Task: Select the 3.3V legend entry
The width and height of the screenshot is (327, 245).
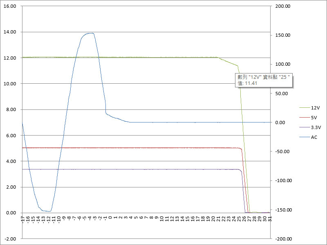Action: [310, 127]
